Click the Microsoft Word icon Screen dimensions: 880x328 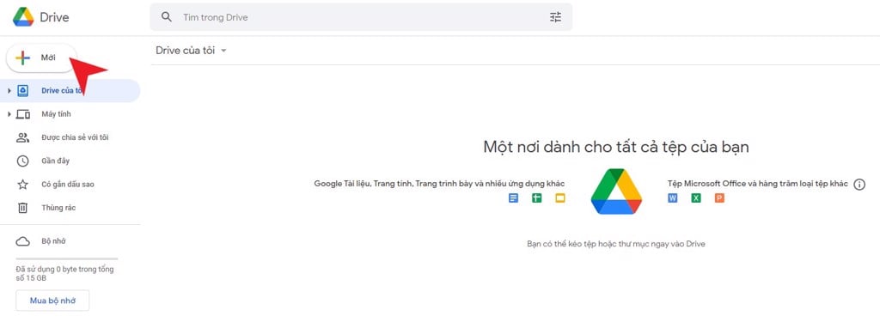coord(673,198)
